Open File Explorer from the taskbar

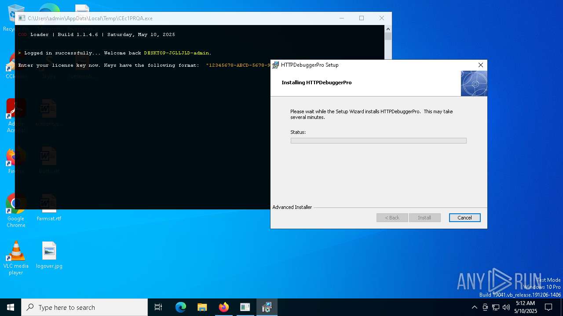[202, 307]
